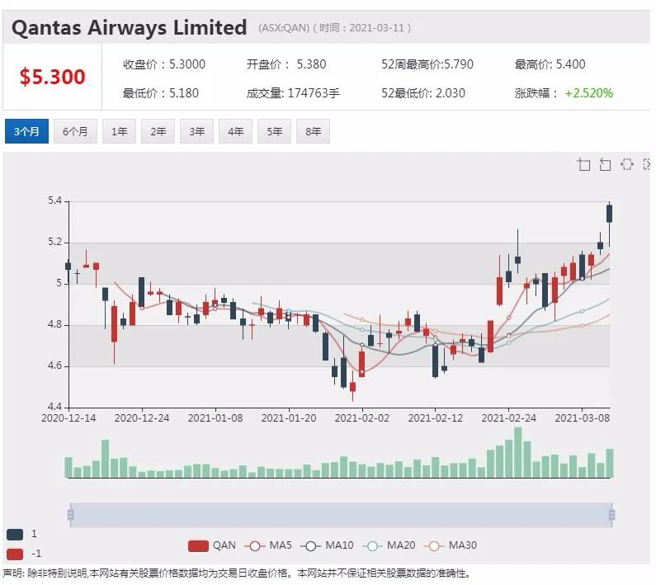
Task: Click the 2020-12-14 x-axis date label
Action: (x=68, y=418)
